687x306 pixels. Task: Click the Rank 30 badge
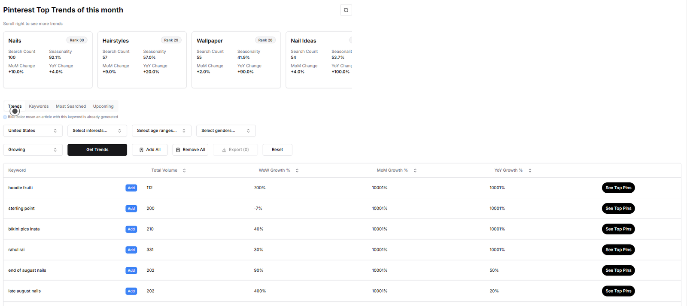coord(77,40)
